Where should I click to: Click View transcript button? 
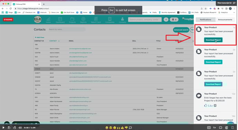pos(226,3)
